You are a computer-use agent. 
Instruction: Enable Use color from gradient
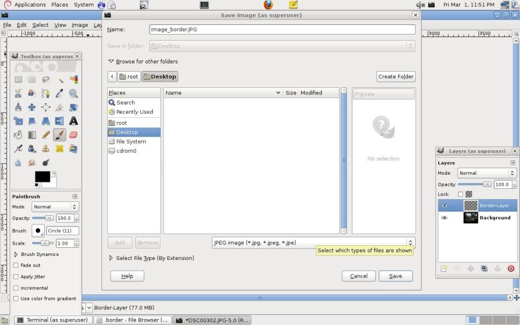(x=16, y=299)
